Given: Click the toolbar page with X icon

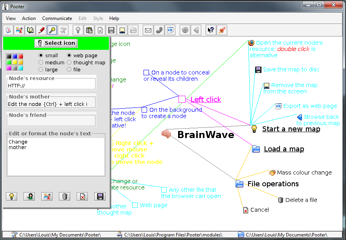Looking at the screenshot, I should pos(100,30).
